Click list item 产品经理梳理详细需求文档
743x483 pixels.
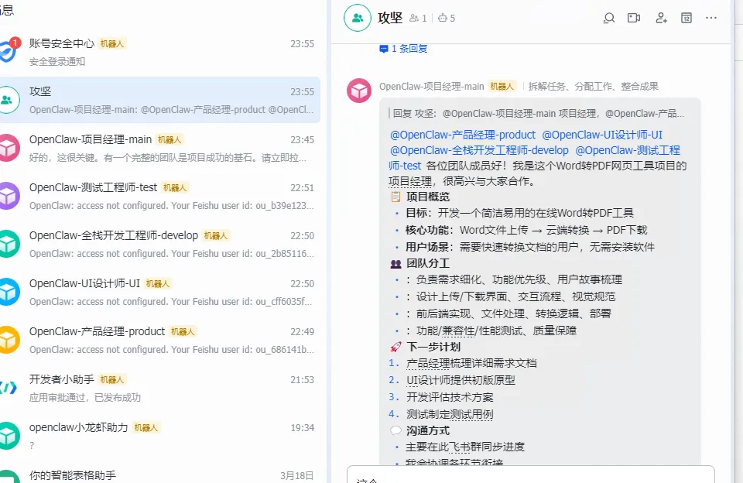(471, 364)
